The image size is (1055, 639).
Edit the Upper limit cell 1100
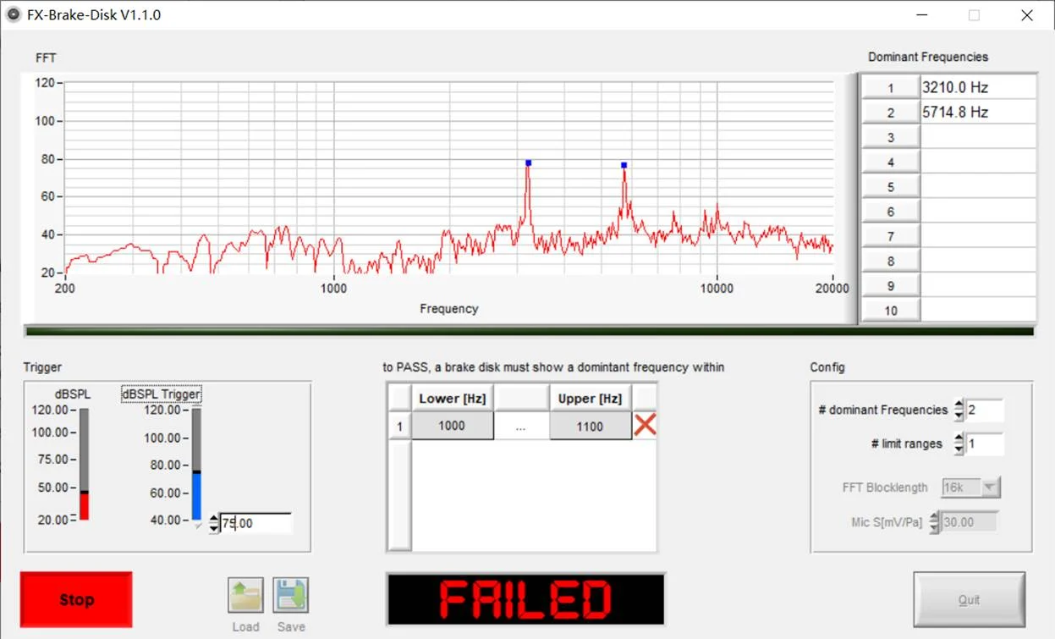pos(590,426)
